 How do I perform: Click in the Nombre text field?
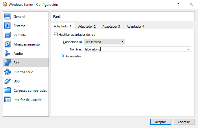point(133,49)
